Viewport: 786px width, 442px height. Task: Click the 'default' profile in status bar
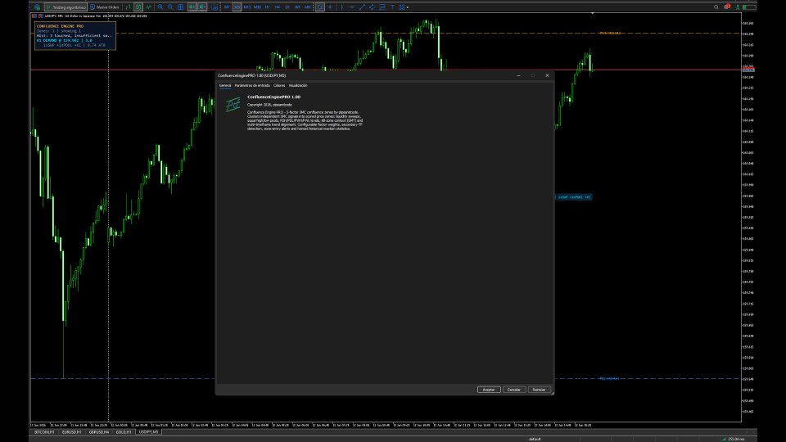coord(535,439)
